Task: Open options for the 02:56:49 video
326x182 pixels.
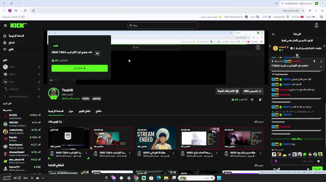Action: pyautogui.click(x=217, y=153)
